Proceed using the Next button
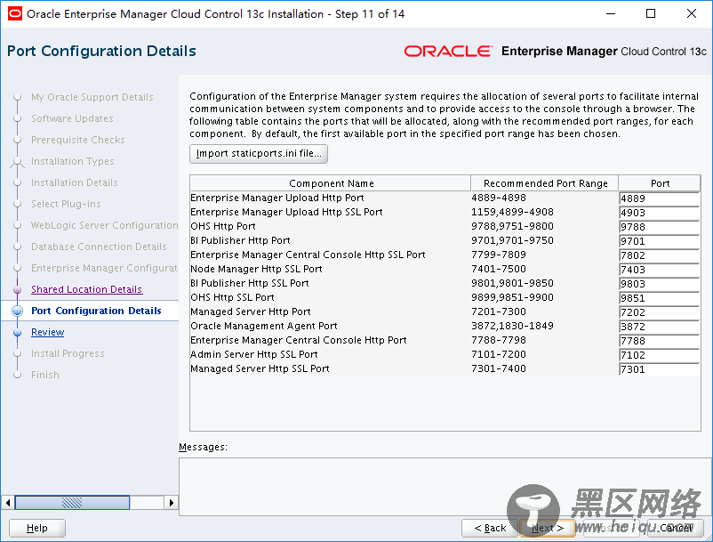713x542 pixels. (548, 528)
